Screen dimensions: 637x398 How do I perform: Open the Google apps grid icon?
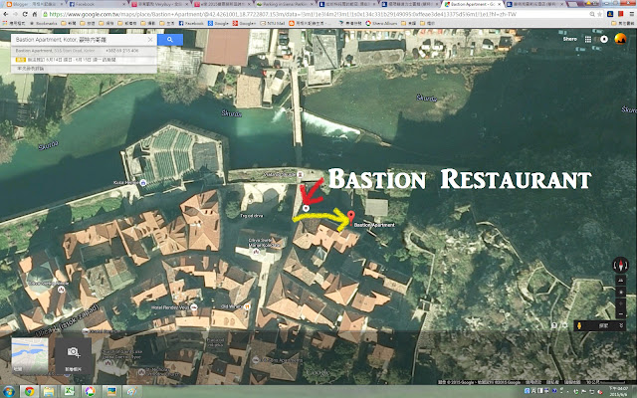coord(588,39)
